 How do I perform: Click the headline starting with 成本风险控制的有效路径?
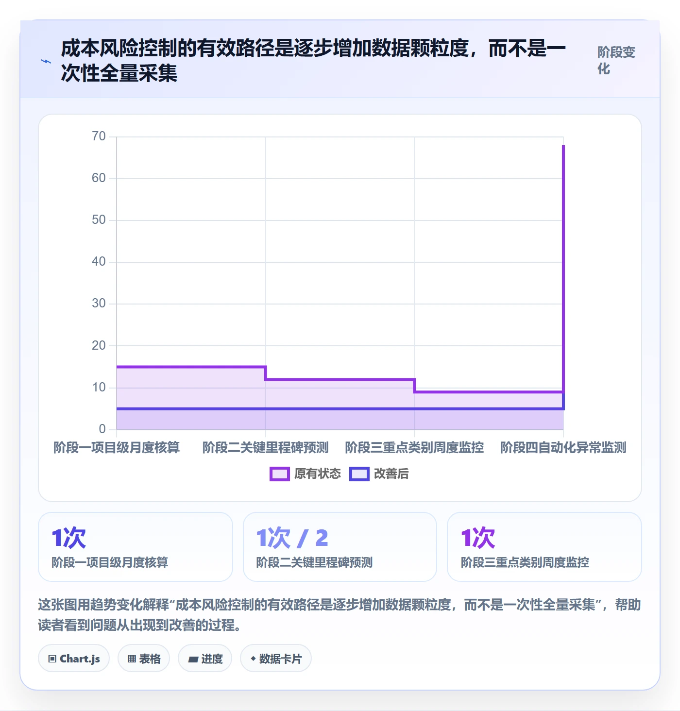point(313,61)
